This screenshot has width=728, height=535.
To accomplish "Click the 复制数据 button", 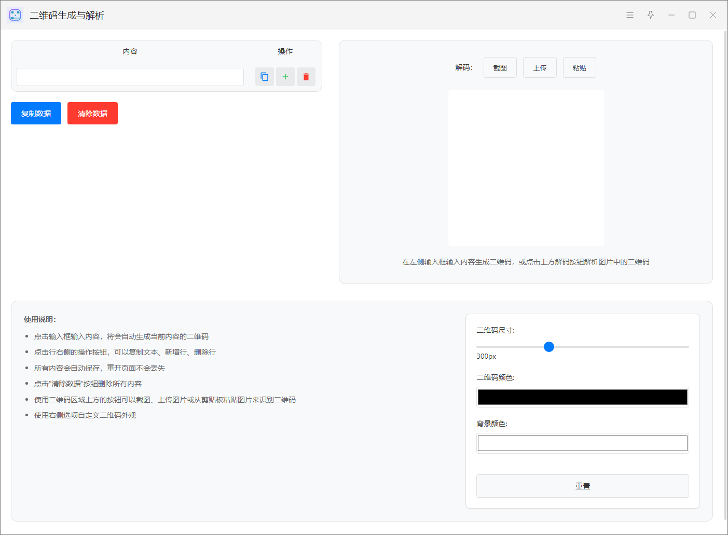I will coord(36,114).
